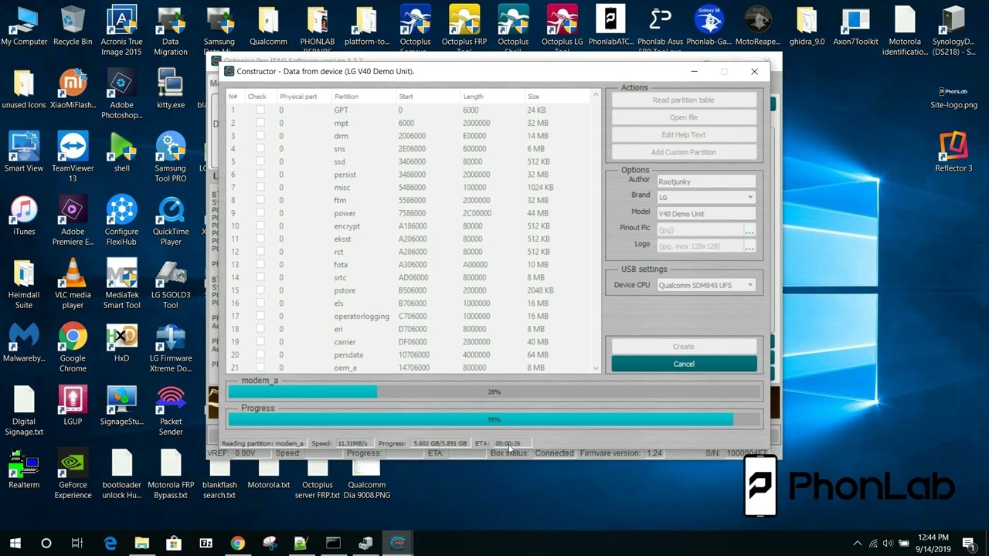This screenshot has height=556, width=989.
Task: Open Microsoft Edge from the taskbar
Action: click(x=110, y=543)
